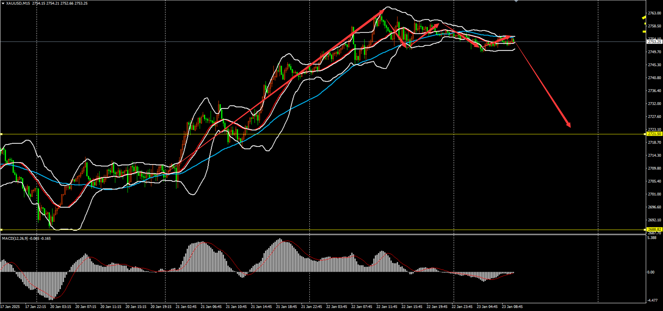Click the 22 Jan 11:45 time label
The height and width of the screenshot is (311, 663).
pyautogui.click(x=387, y=307)
